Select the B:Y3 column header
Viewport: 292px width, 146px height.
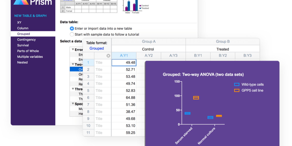pos(247,56)
